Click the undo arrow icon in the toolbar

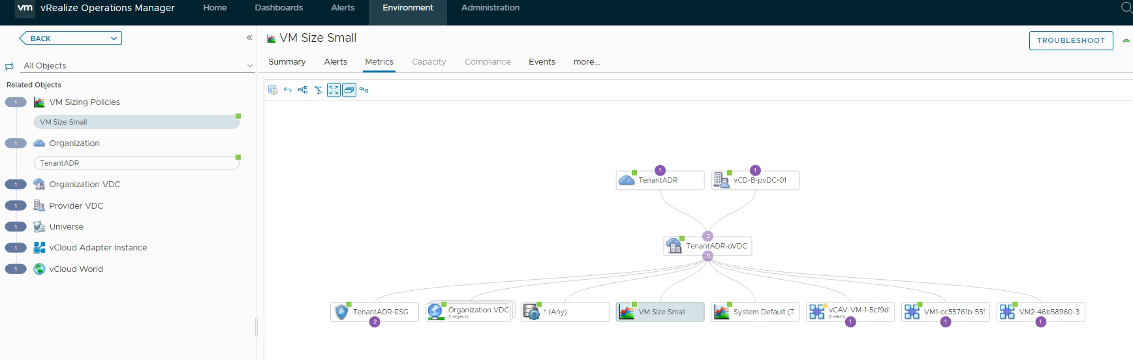[288, 90]
